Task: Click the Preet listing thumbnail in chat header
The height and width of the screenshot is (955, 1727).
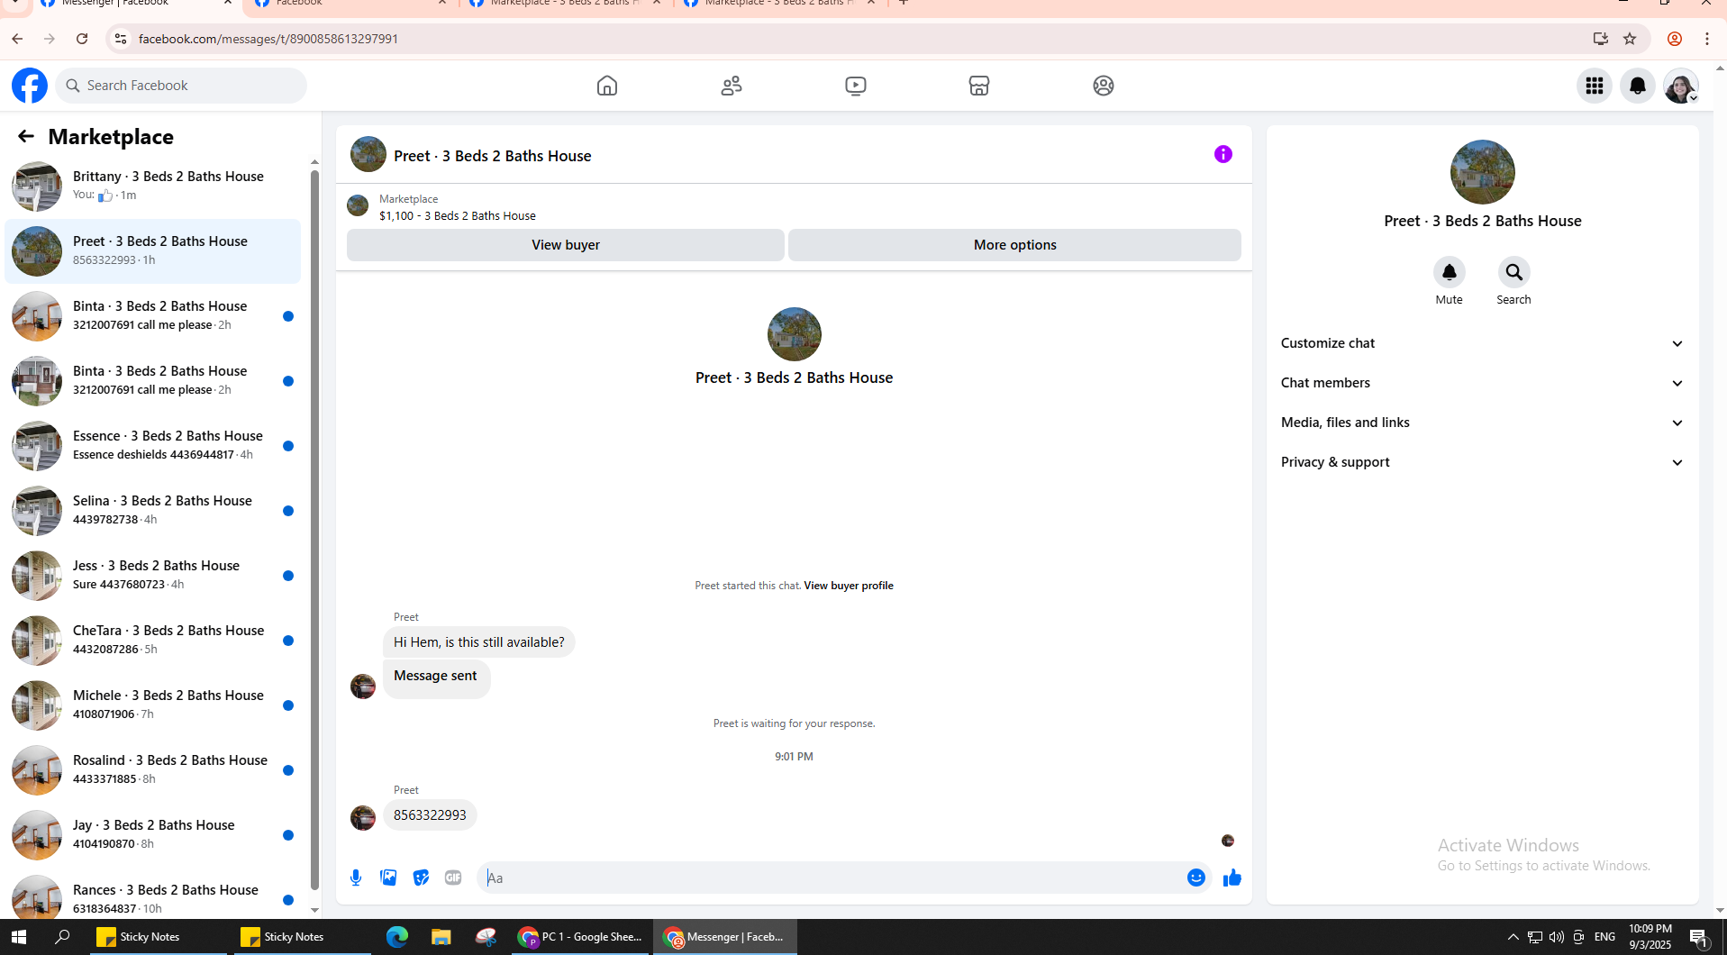Action: pyautogui.click(x=368, y=155)
